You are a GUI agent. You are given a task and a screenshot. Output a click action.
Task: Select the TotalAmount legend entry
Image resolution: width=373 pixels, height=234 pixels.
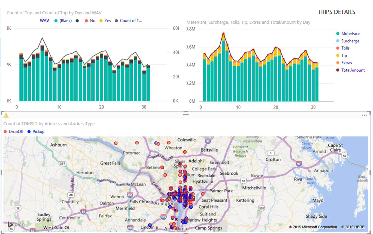pyautogui.click(x=350, y=70)
